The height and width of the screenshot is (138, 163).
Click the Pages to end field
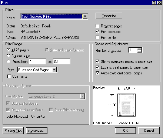coord(61,61)
